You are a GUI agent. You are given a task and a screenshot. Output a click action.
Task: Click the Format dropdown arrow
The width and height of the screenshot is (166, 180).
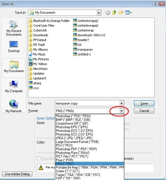pyautogui.click(x=121, y=111)
